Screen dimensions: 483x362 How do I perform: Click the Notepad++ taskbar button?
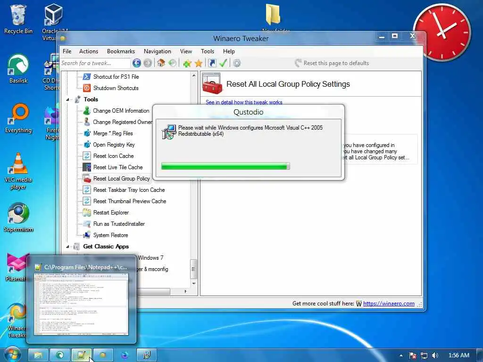[x=82, y=355]
